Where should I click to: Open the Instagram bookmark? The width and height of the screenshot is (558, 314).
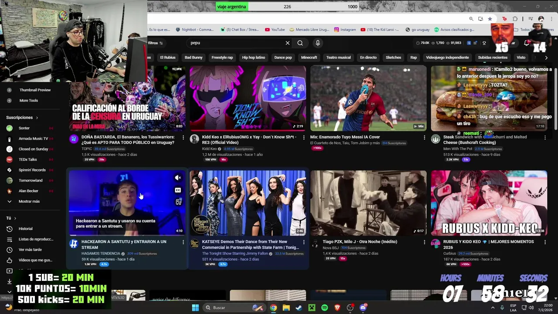[345, 30]
